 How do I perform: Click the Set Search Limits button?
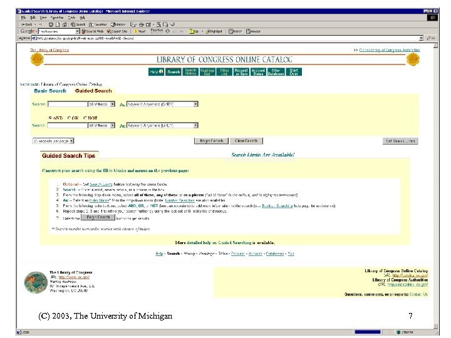pyautogui.click(x=400, y=141)
